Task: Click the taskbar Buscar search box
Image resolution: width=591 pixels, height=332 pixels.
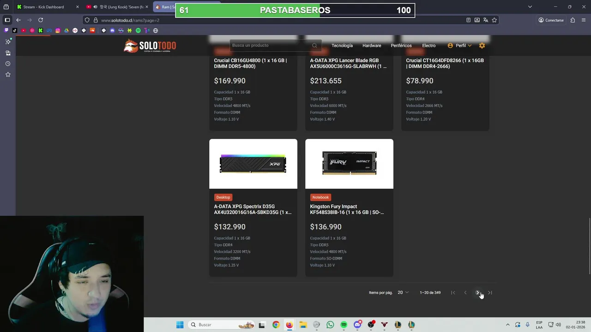Action: pyautogui.click(x=222, y=325)
